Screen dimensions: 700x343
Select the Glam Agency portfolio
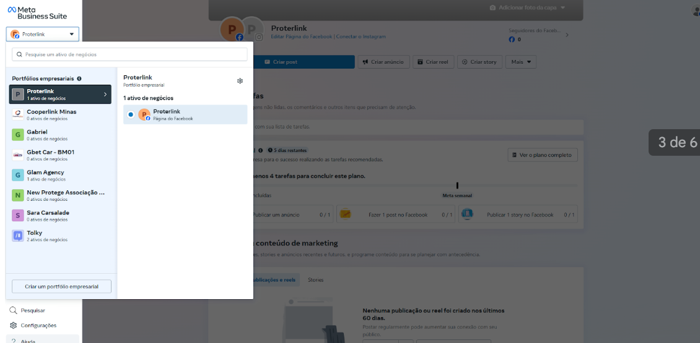point(60,175)
